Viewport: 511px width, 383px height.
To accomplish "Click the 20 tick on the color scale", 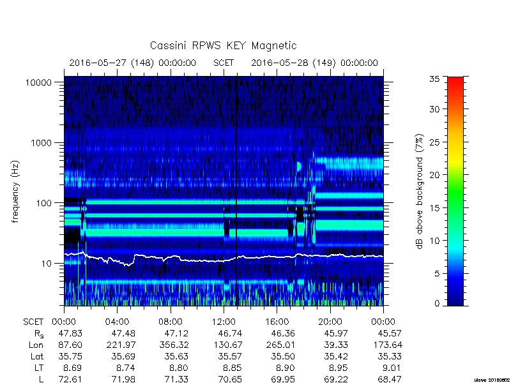I will [x=434, y=175].
